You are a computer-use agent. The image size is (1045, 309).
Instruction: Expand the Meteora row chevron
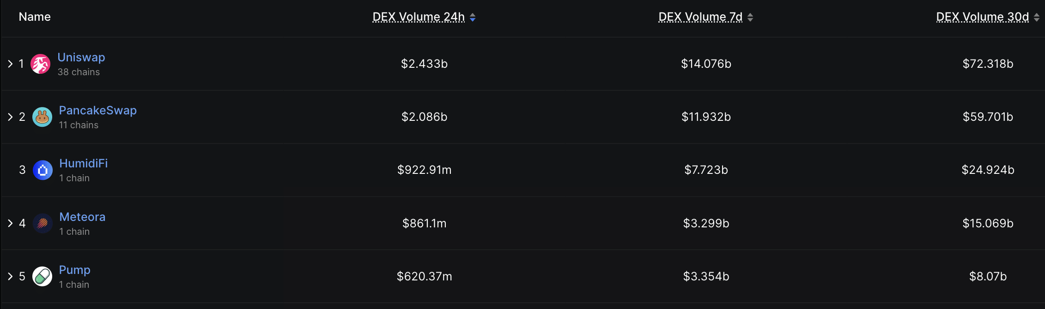pos(10,224)
